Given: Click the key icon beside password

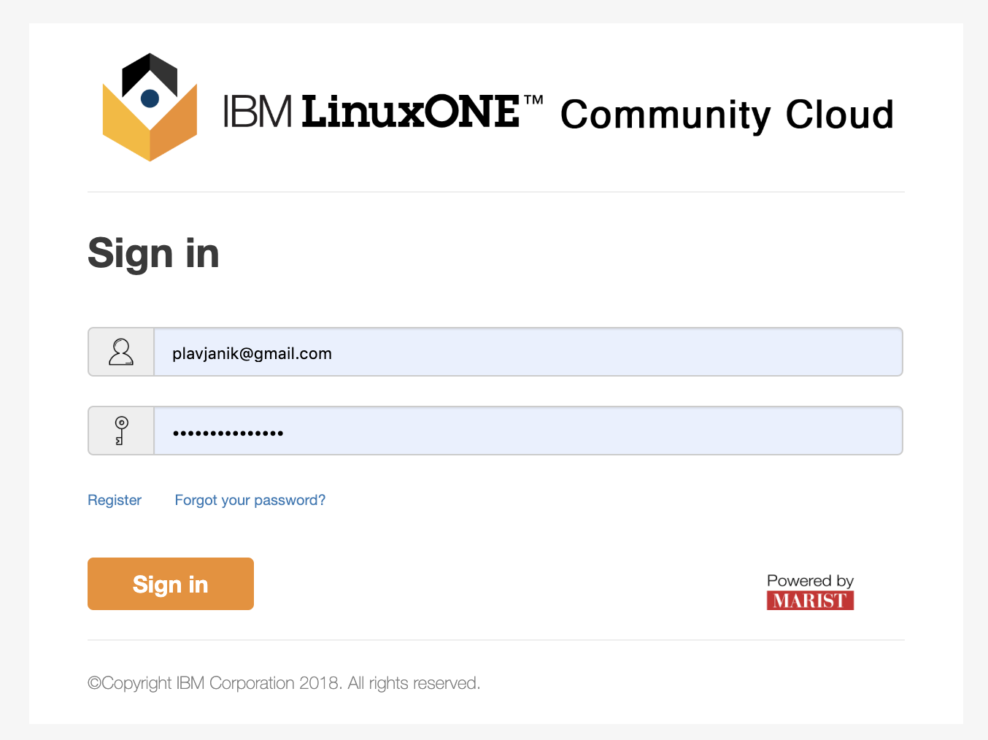Looking at the screenshot, I should pyautogui.click(x=121, y=431).
